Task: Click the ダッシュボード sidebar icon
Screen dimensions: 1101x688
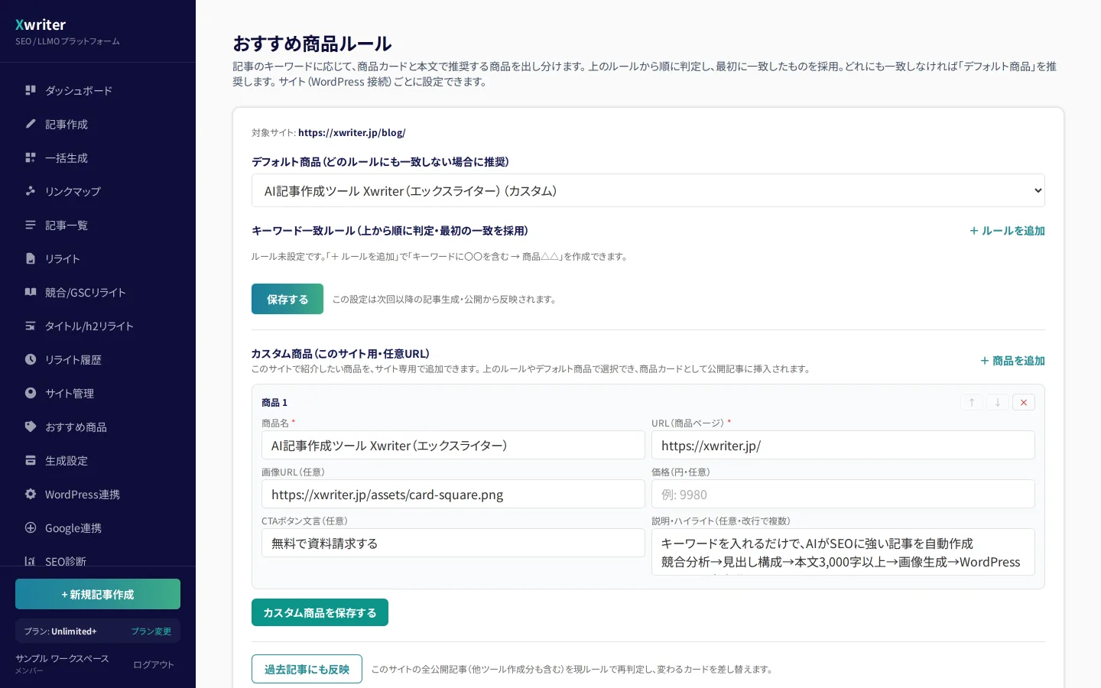Action: [31, 90]
